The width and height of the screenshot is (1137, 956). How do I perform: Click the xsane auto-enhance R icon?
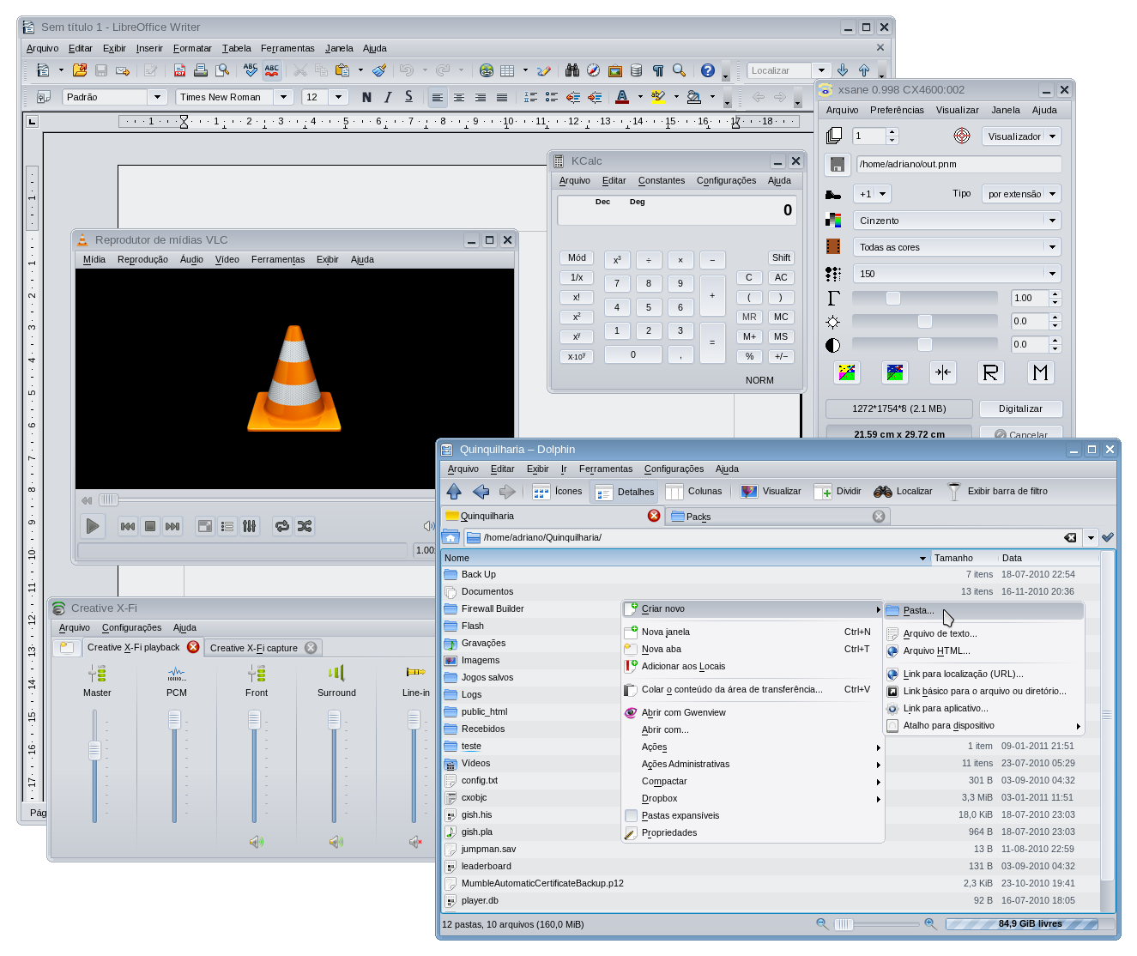[x=990, y=372]
